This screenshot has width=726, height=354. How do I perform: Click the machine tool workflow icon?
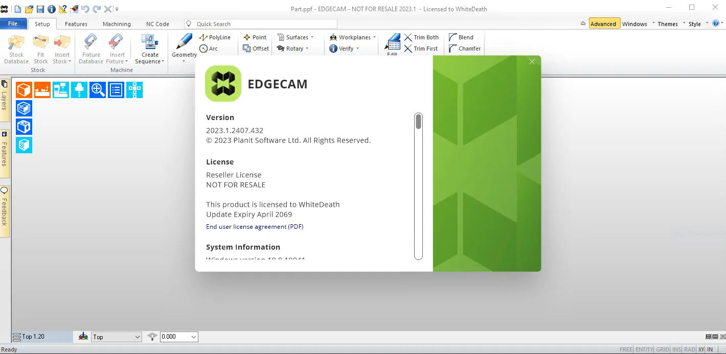tap(61, 90)
